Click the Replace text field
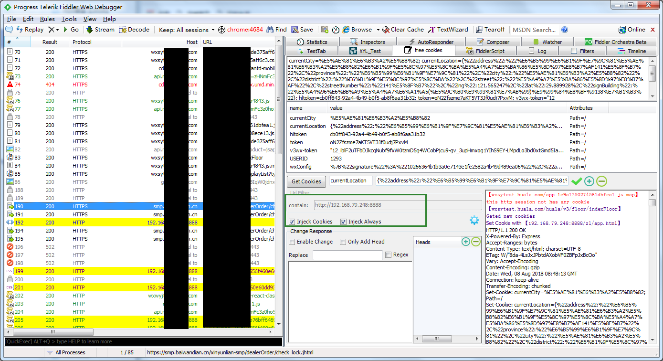 pos(347,255)
